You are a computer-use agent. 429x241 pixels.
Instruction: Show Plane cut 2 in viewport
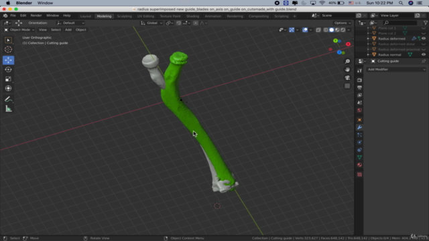(424, 33)
